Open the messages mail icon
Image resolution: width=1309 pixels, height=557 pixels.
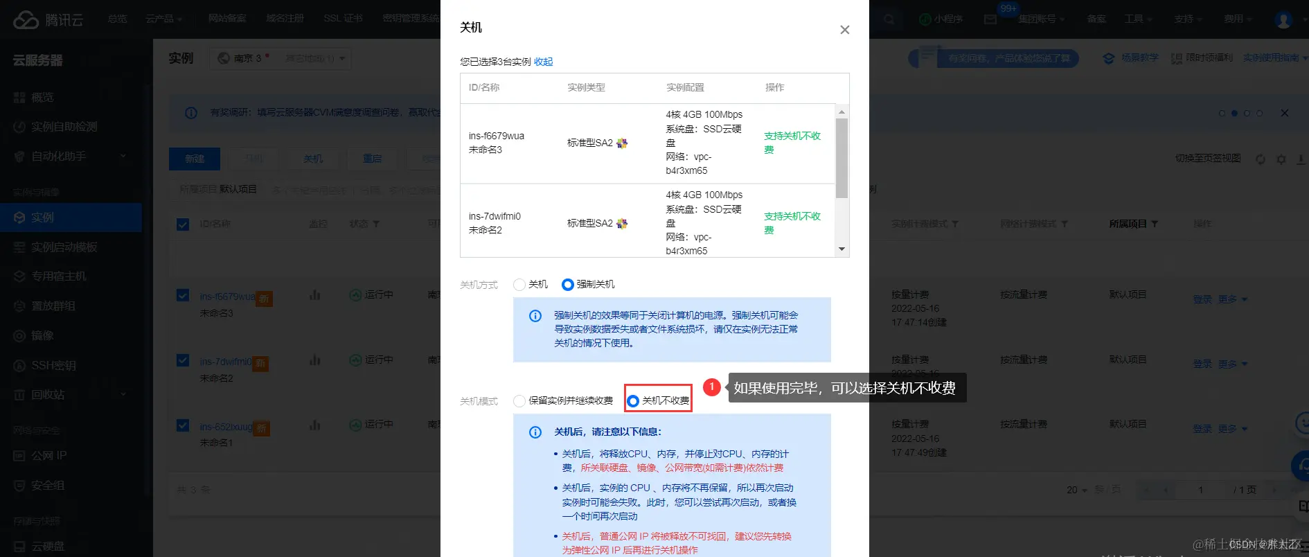tap(990, 19)
